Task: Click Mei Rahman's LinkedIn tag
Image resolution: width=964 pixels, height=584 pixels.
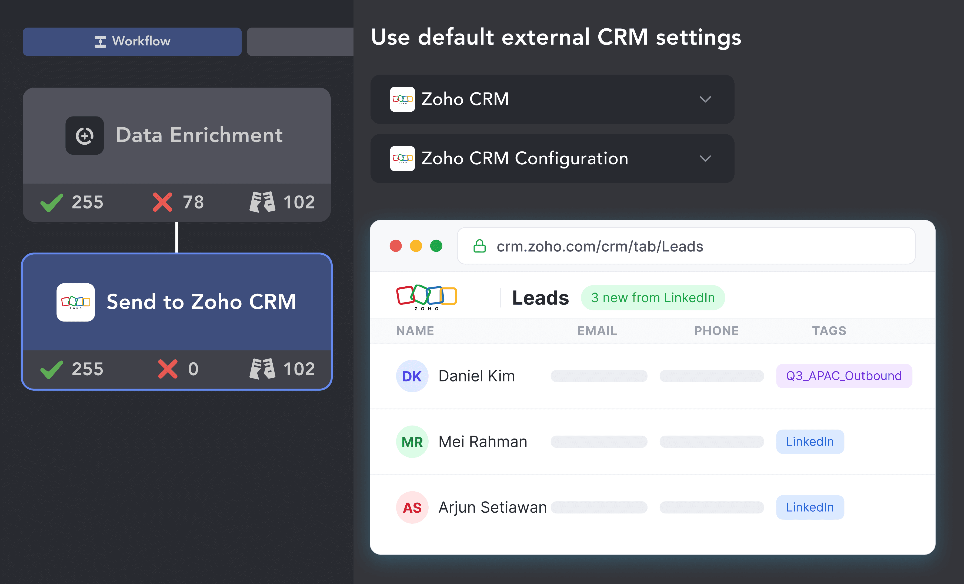Action: (x=810, y=442)
